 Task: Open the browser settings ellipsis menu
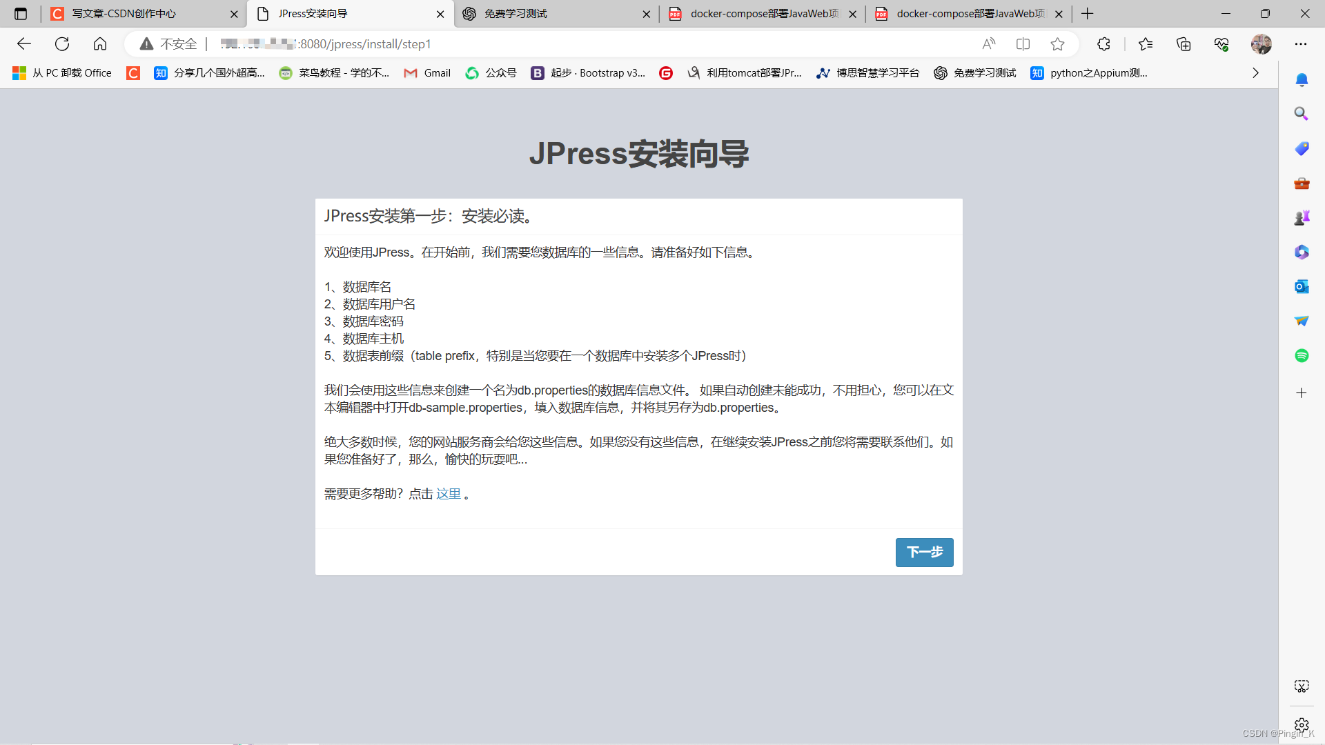point(1301,44)
